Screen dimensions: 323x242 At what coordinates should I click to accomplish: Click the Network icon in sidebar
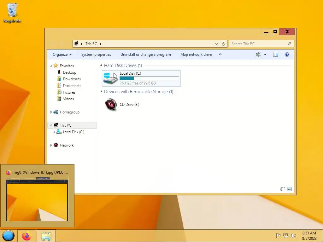click(56, 145)
